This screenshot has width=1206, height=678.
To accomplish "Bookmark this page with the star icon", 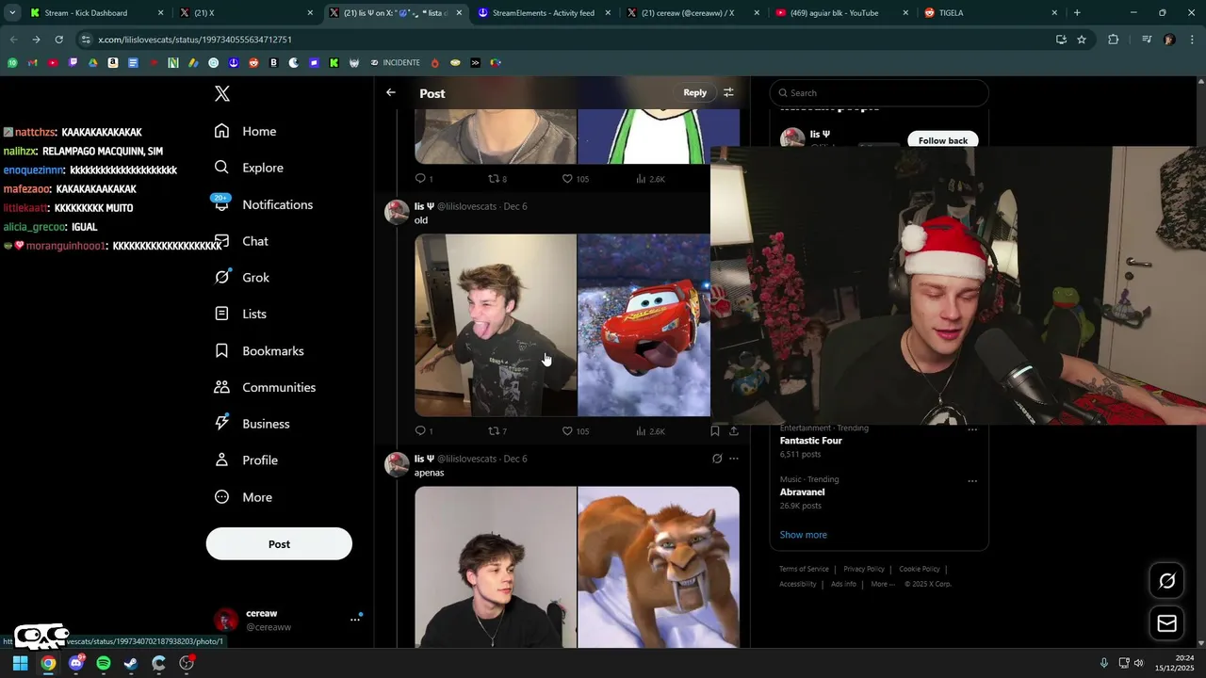I will [1082, 40].
